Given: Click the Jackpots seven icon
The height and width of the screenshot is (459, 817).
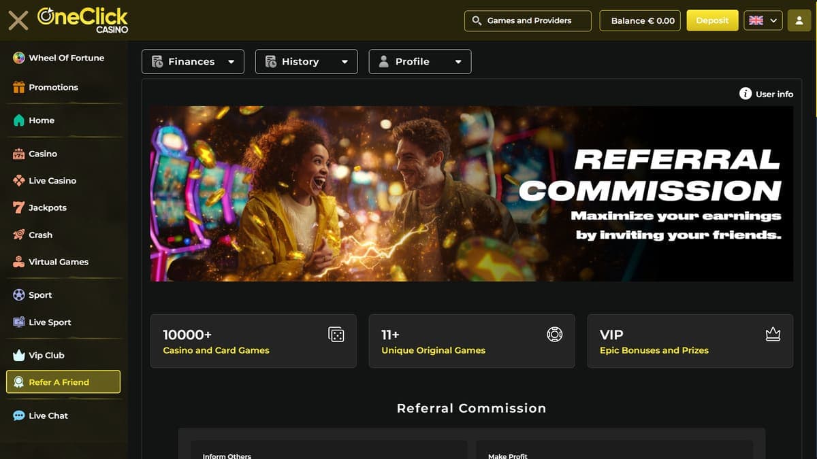Looking at the screenshot, I should tap(19, 207).
